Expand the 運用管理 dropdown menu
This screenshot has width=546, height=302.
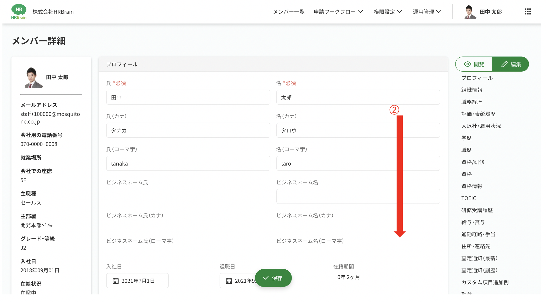(427, 12)
